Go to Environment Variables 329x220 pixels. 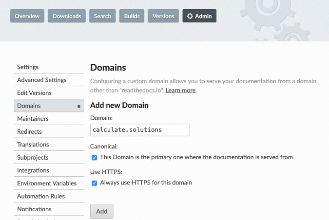point(49,183)
